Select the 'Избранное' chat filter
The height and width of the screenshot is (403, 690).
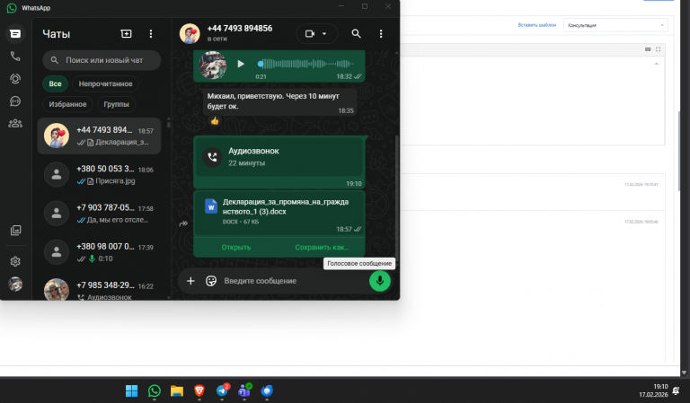[x=67, y=104]
